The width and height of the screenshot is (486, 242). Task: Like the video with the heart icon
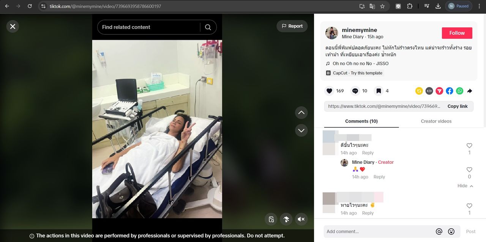coord(330,91)
